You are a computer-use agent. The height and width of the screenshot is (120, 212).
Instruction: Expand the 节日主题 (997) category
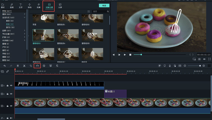[25, 34]
